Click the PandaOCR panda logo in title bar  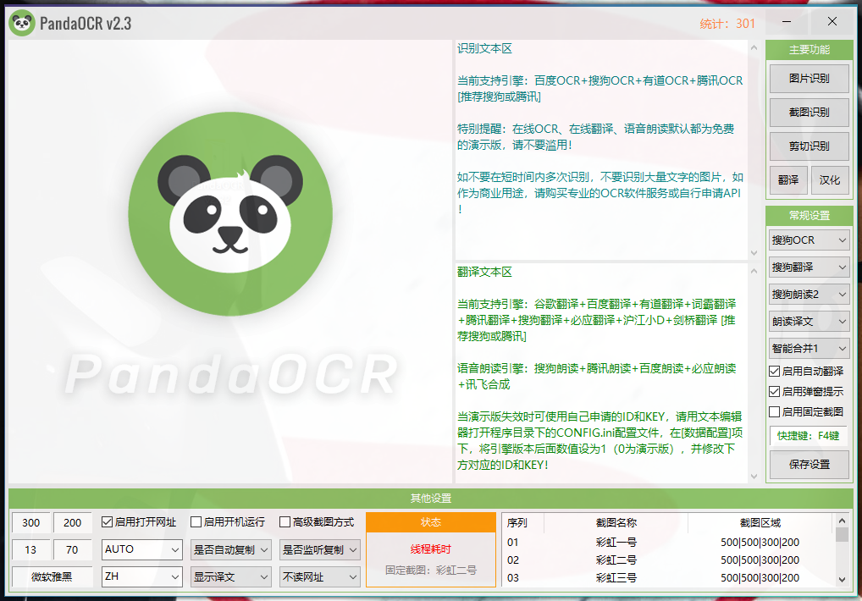[x=22, y=23]
